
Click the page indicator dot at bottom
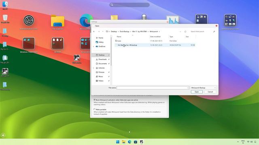coord(129,132)
